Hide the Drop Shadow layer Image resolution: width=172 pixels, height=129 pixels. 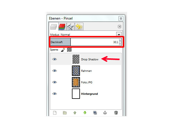click(x=55, y=59)
